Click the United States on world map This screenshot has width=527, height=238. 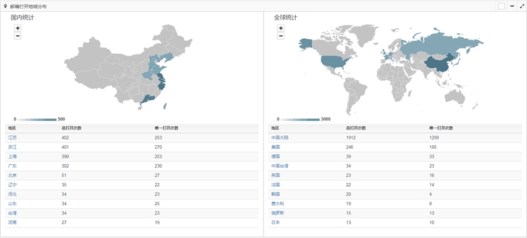pos(336,62)
